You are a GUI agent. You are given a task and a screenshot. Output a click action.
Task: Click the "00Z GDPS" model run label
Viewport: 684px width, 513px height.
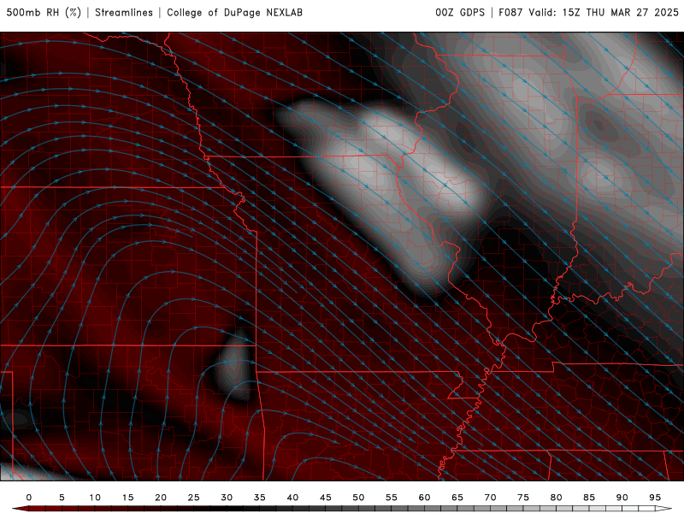coord(460,13)
